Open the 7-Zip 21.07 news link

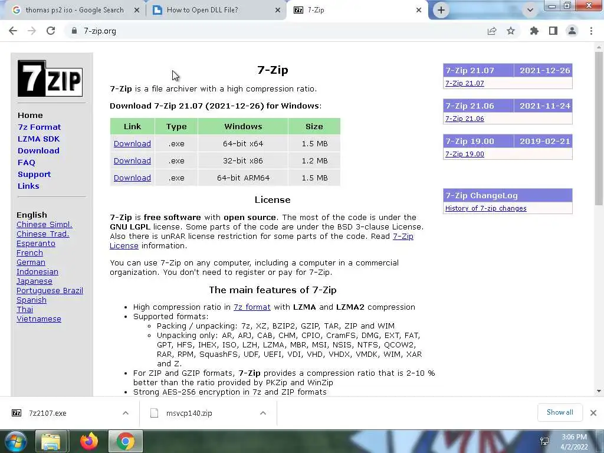(465, 83)
